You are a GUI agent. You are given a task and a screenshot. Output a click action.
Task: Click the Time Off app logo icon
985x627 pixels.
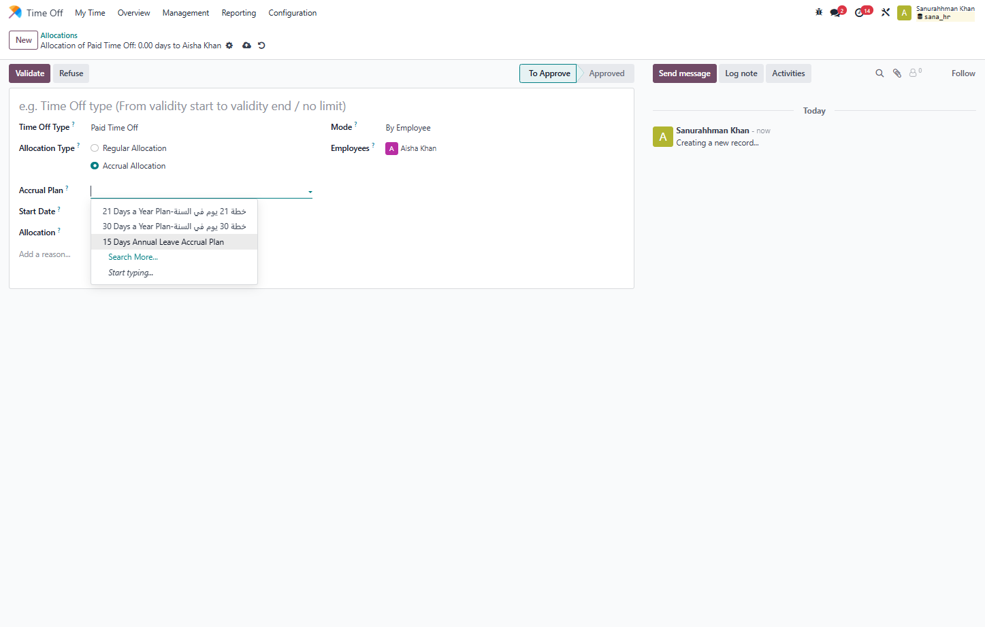pos(15,12)
